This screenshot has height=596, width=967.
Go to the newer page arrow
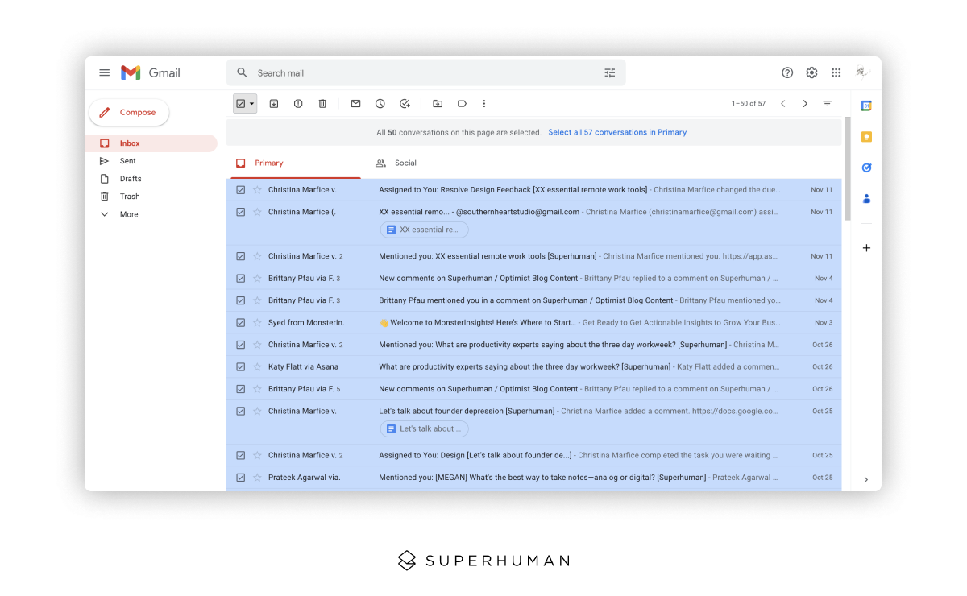tap(783, 104)
